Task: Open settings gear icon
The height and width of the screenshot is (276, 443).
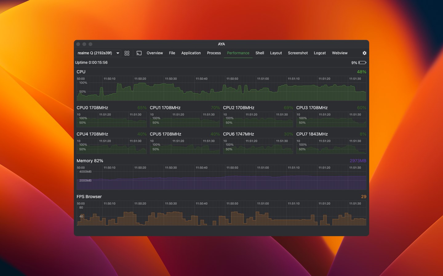Action: (365, 53)
